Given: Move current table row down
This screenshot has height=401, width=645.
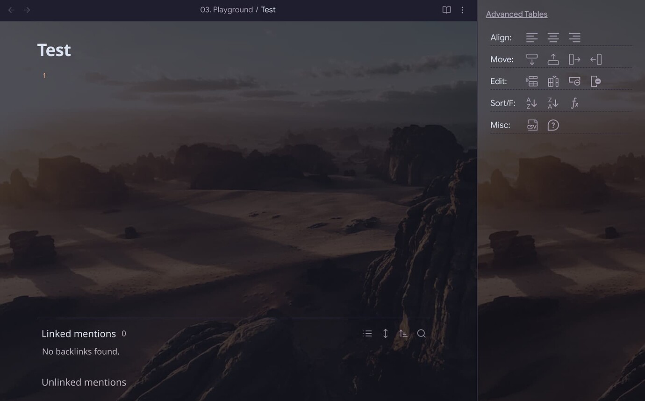Looking at the screenshot, I should coord(531,59).
